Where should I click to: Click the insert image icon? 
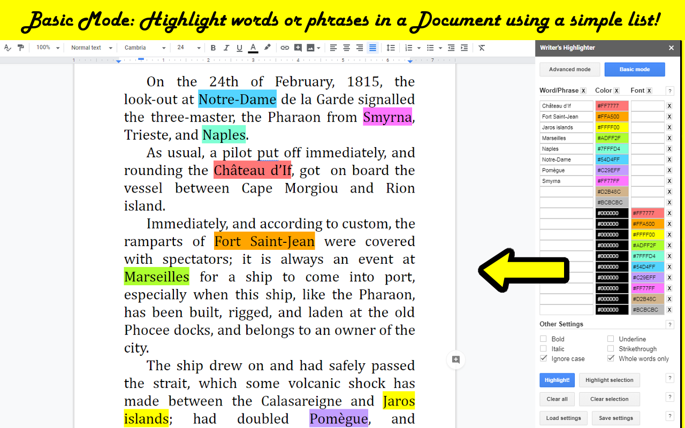coord(310,48)
